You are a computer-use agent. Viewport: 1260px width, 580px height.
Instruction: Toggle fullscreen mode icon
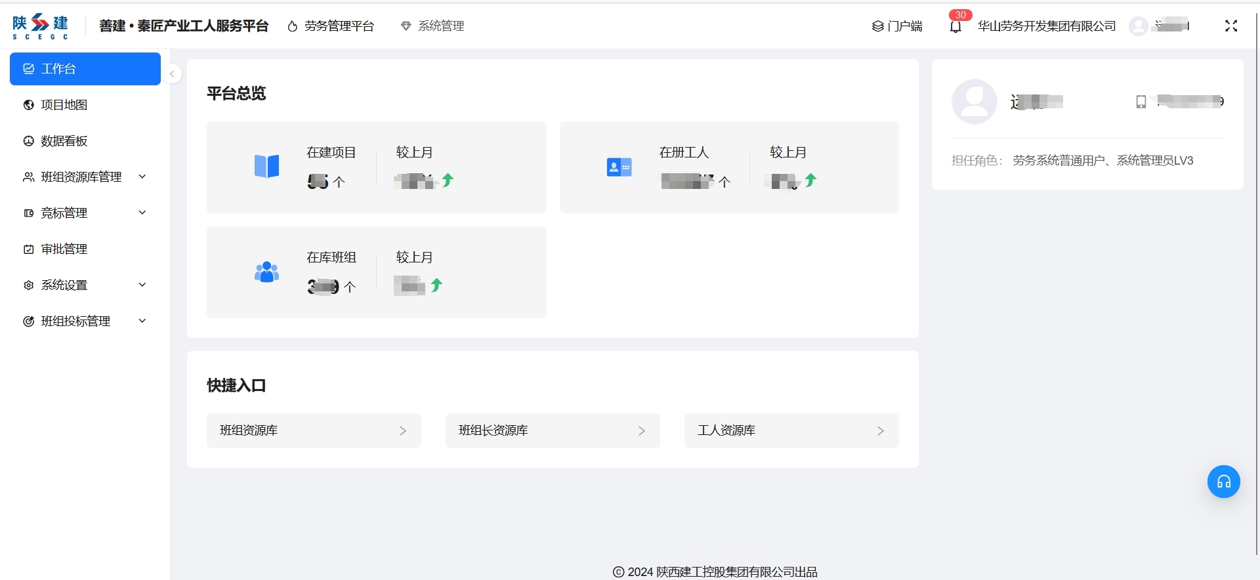[x=1230, y=26]
